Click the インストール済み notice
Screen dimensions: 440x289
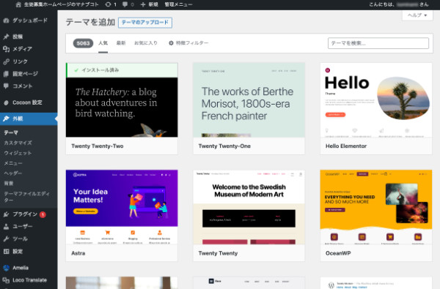pos(122,70)
